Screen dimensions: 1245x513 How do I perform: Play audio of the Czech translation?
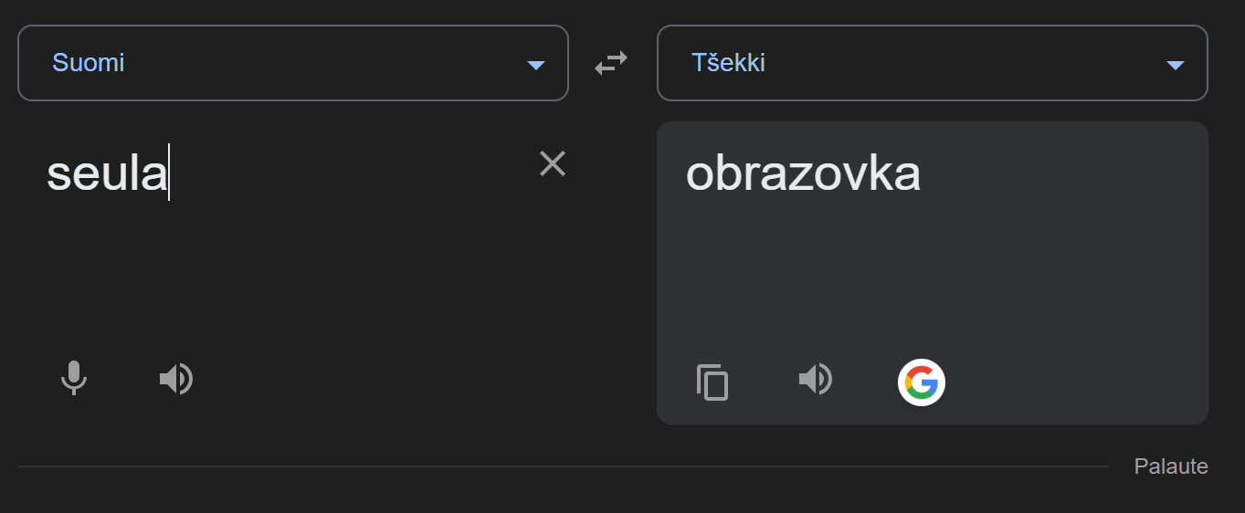[x=816, y=378]
